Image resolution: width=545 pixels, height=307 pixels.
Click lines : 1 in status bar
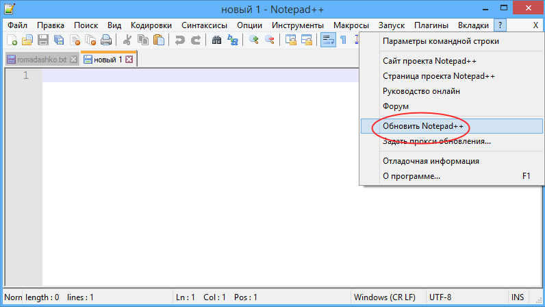tap(80, 297)
